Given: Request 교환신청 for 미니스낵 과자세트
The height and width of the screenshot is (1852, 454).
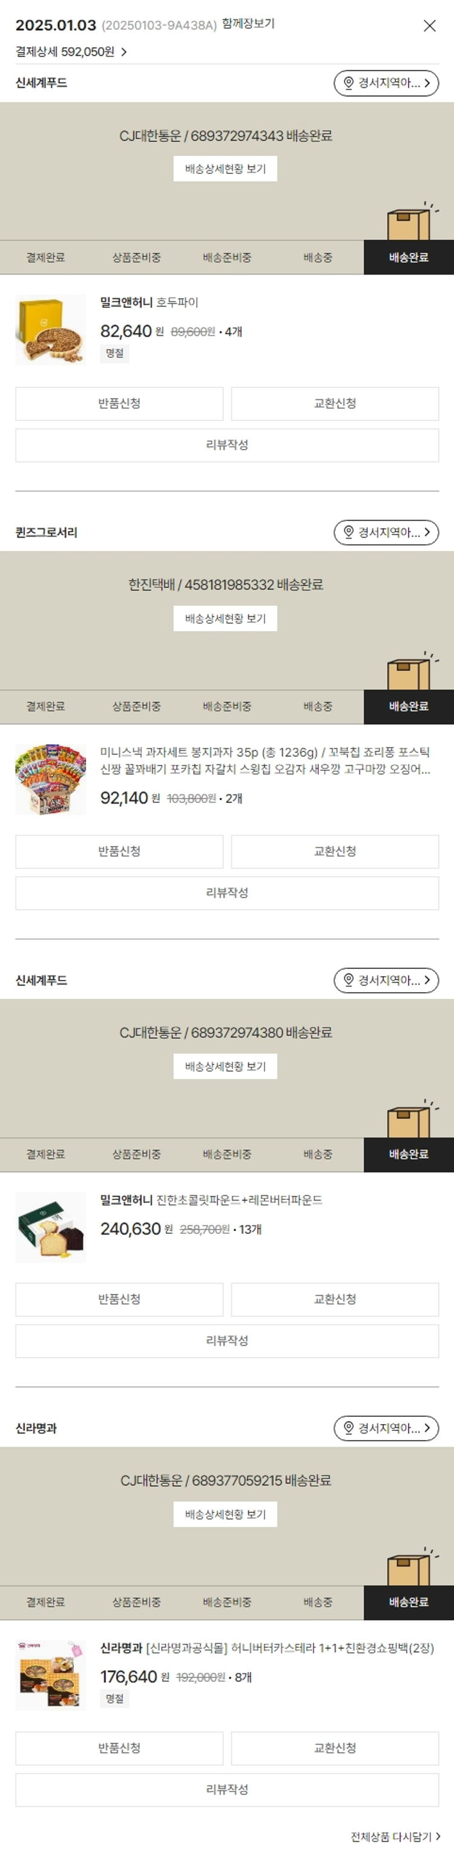Looking at the screenshot, I should (x=335, y=852).
